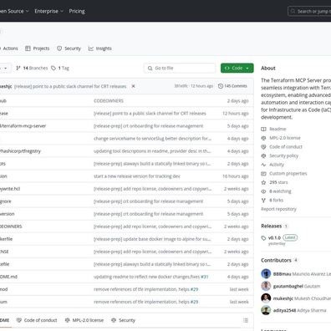Click the tag icon beside 1 Tag
Screen dimensions: 331x331
53,68
